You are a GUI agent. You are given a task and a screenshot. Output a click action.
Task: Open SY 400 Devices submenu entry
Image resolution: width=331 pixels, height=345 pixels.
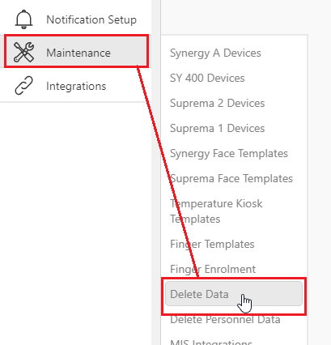[x=207, y=78]
